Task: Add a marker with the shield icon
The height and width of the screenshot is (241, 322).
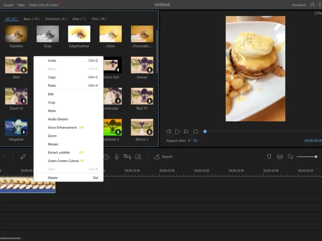Action: [269, 157]
